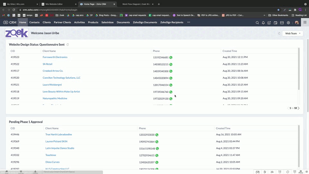Click the Smart Chat input field
Image resolution: width=309 pixels, height=174 pixels.
pyautogui.click(x=72, y=172)
